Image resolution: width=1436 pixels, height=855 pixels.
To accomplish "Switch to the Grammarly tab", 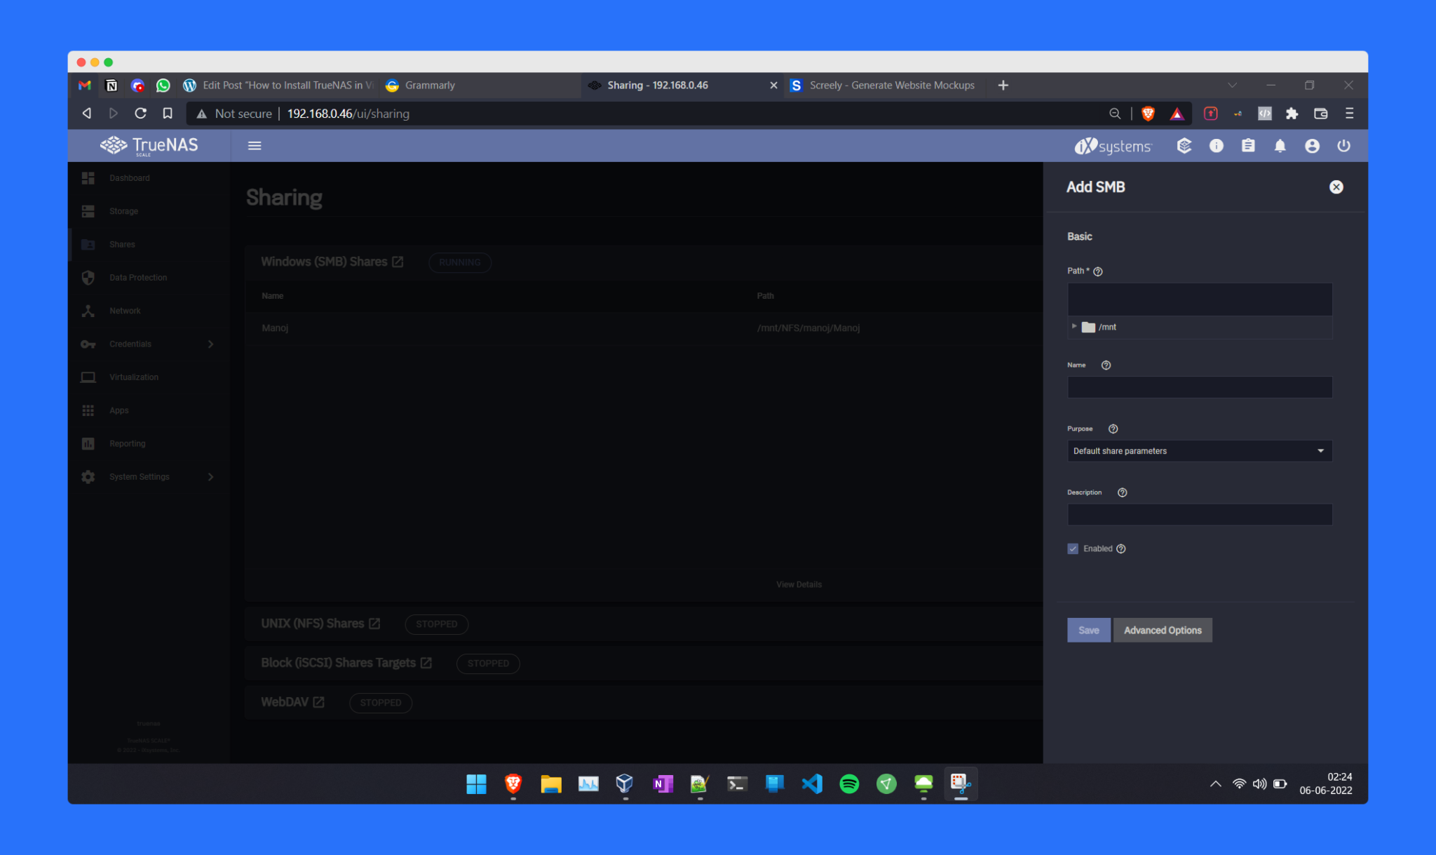I will pyautogui.click(x=429, y=85).
